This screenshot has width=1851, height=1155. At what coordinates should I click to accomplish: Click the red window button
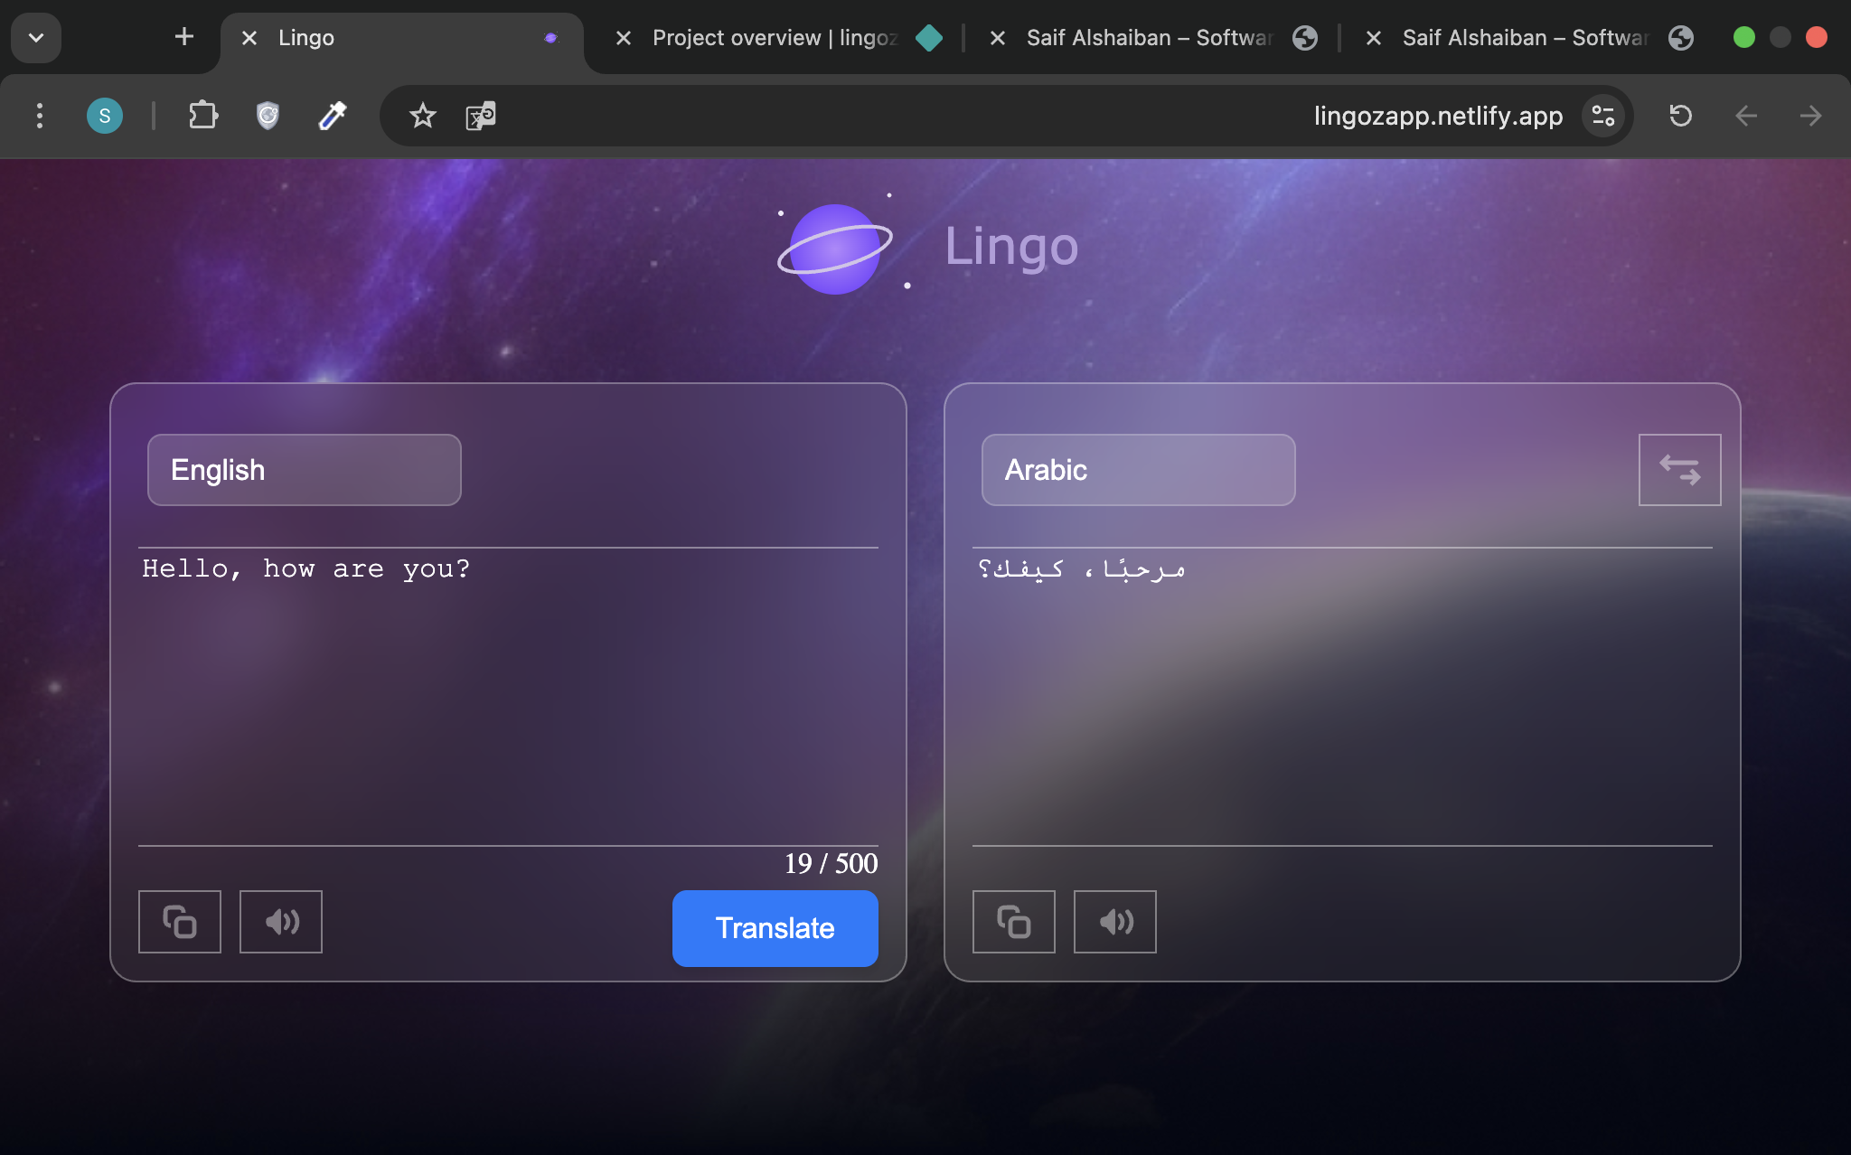1817,37
